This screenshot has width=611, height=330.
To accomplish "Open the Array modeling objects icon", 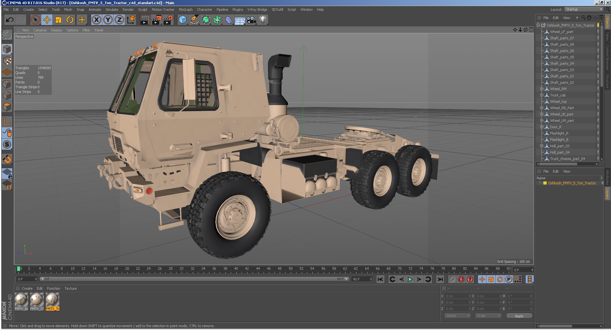I will coord(217,20).
